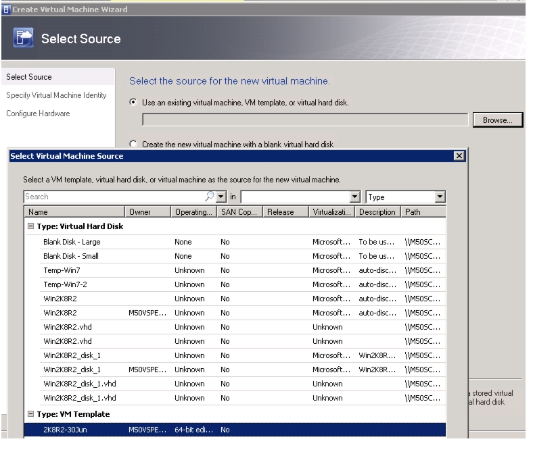This screenshot has height=456, width=533.
Task: Click the Browse... button
Action: coord(498,120)
